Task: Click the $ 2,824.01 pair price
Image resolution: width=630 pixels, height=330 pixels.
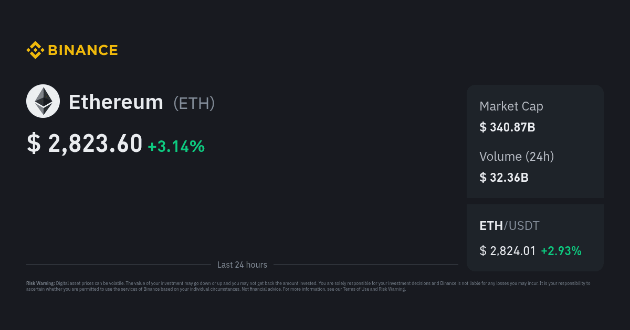Action: tap(508, 251)
